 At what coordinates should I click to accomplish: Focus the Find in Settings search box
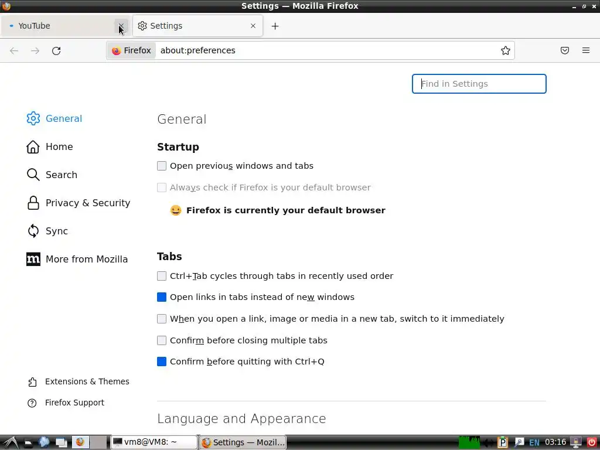[x=479, y=84]
